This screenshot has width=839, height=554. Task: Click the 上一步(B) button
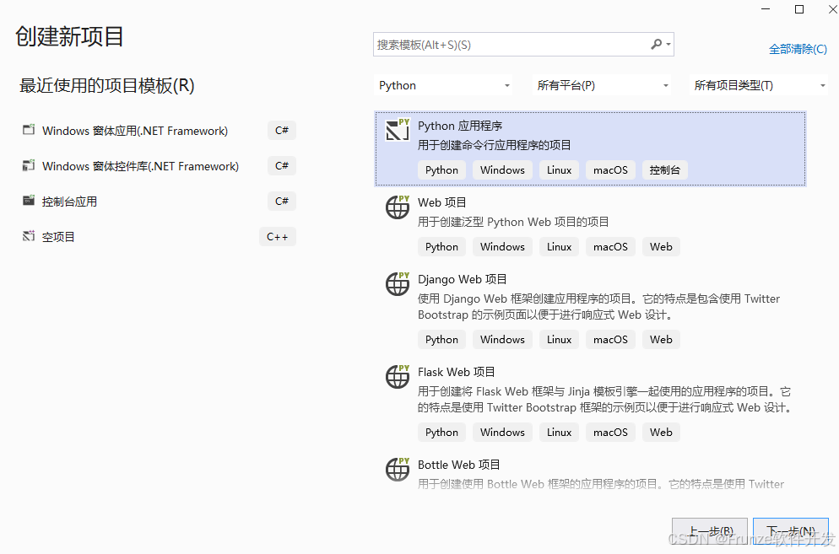(710, 531)
